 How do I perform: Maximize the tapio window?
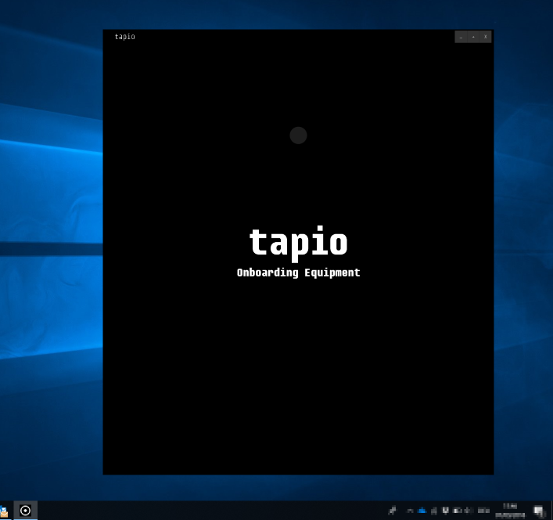[x=473, y=37]
